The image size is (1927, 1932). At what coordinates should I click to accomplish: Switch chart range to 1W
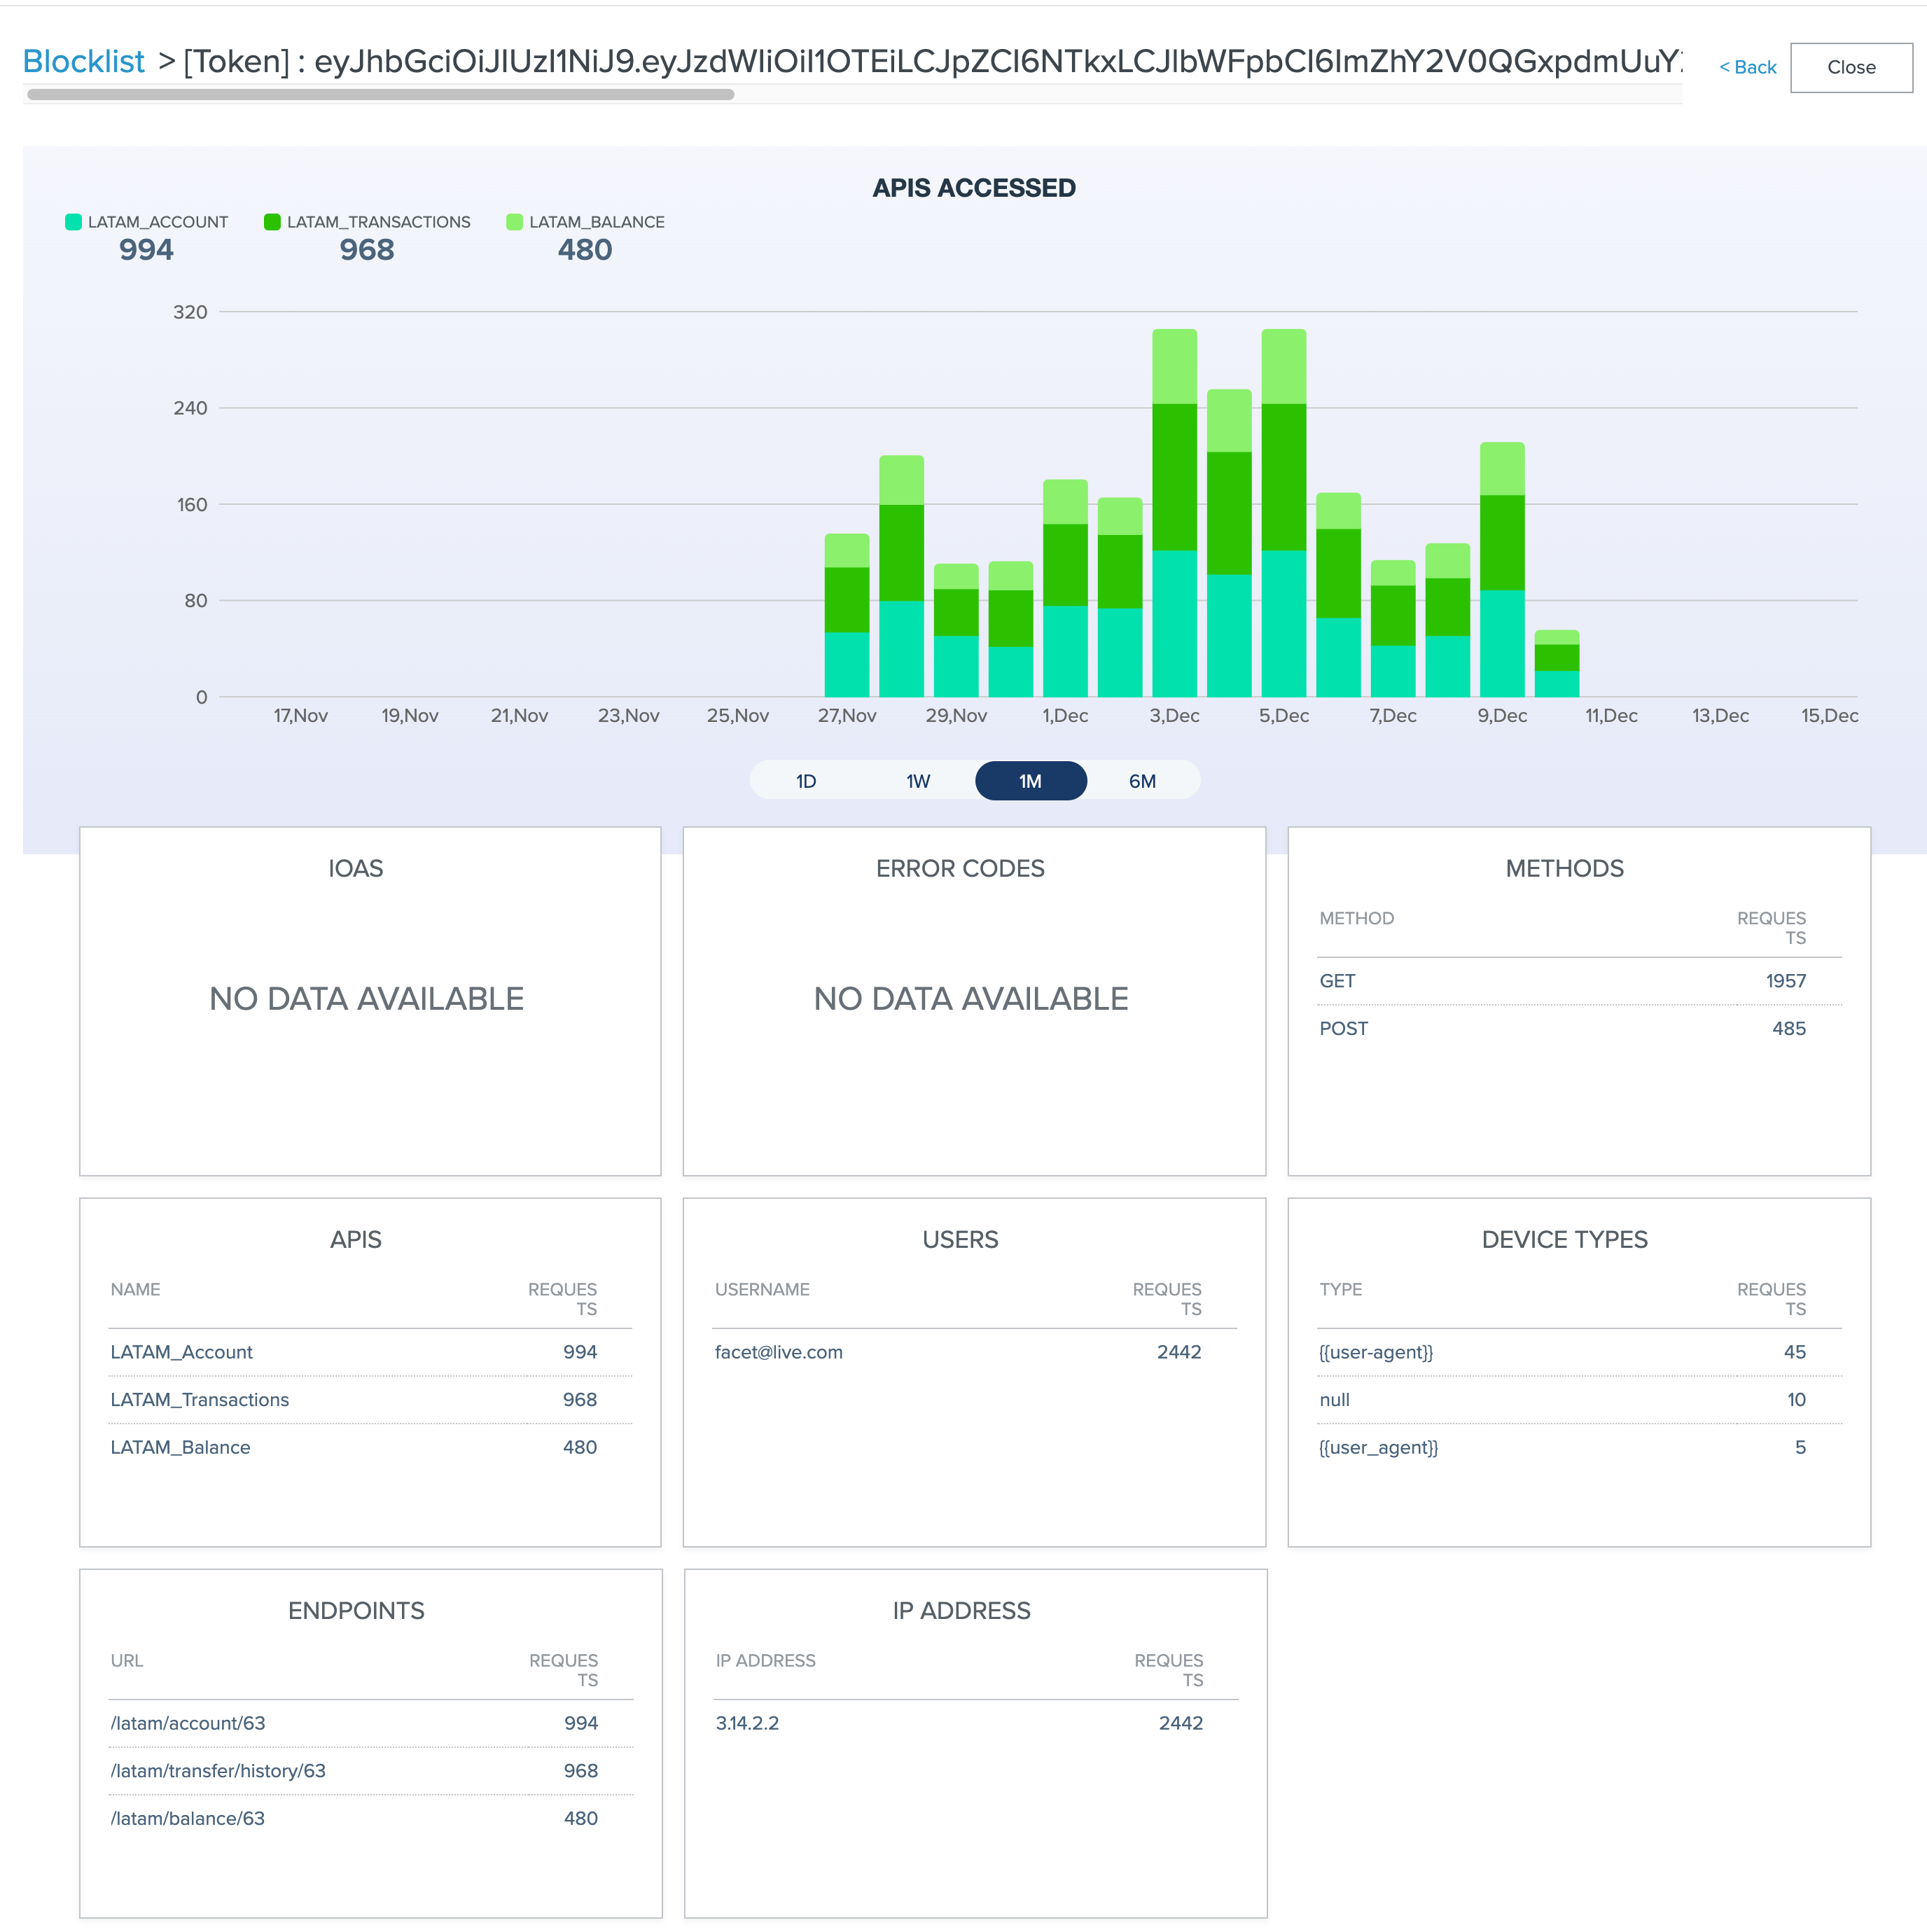pos(918,781)
